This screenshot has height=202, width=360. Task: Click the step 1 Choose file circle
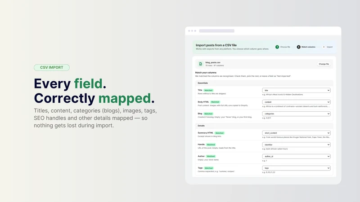(x=277, y=47)
